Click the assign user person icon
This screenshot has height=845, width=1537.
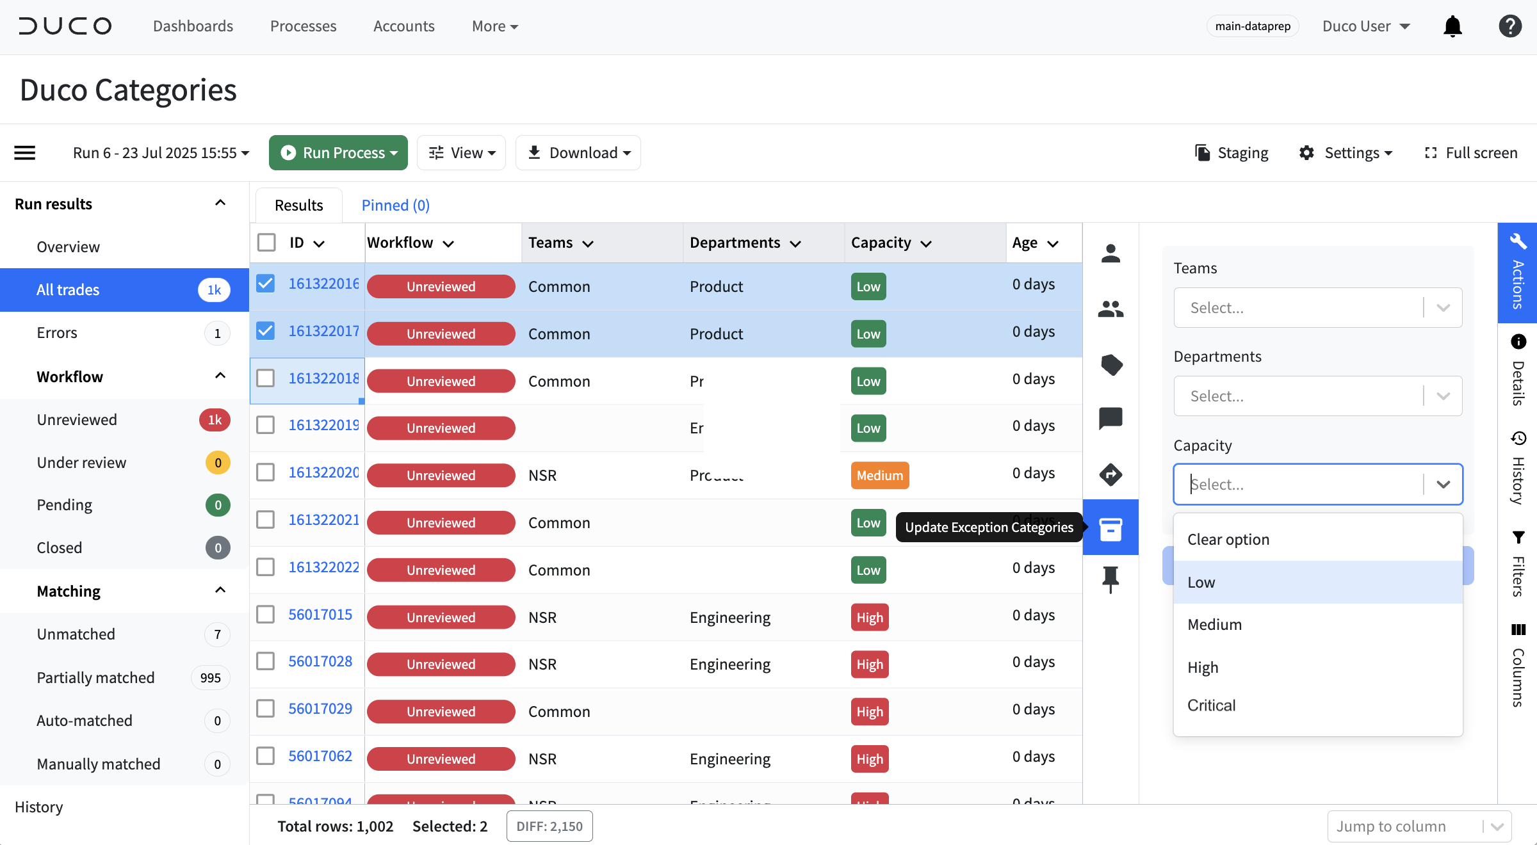click(1110, 253)
